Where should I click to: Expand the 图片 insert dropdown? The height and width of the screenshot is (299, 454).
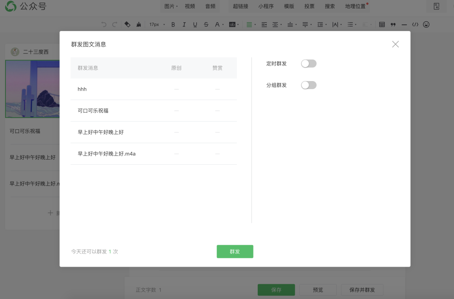click(x=171, y=6)
